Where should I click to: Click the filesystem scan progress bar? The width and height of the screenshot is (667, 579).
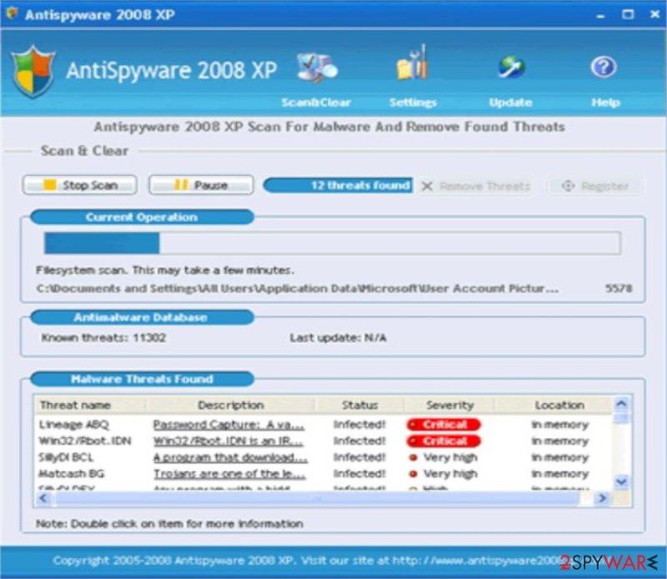point(332,243)
